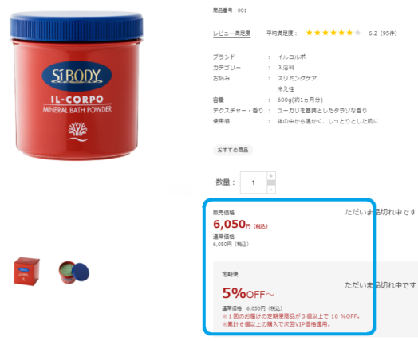Click the quantity input field showing 1
The height and width of the screenshot is (341, 418).
[x=254, y=182]
